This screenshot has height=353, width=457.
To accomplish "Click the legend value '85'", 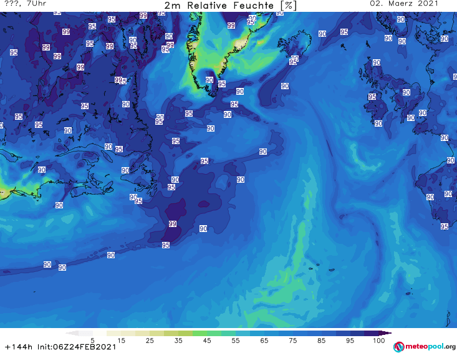I will 322,341.
